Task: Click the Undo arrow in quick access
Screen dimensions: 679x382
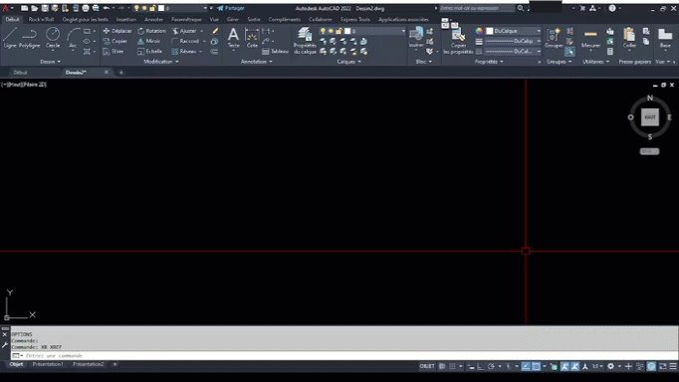Action: tap(106, 8)
